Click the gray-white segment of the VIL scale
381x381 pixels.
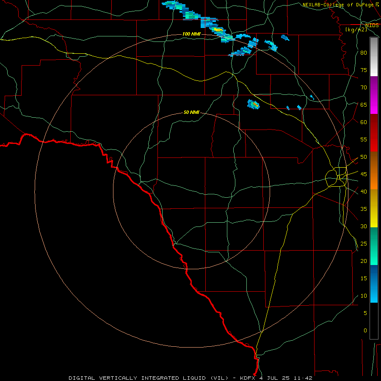coord(374,57)
